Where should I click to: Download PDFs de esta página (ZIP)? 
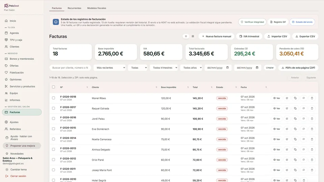coord(298,68)
